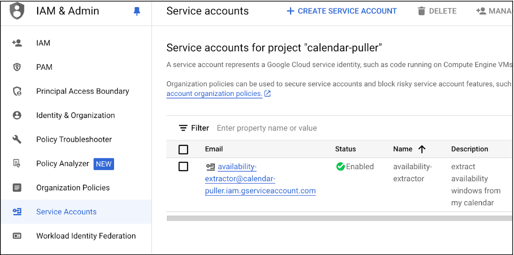Image resolution: width=514 pixels, height=255 pixels.
Task: Click the IAM & Admin shield icon
Action: tap(17, 11)
